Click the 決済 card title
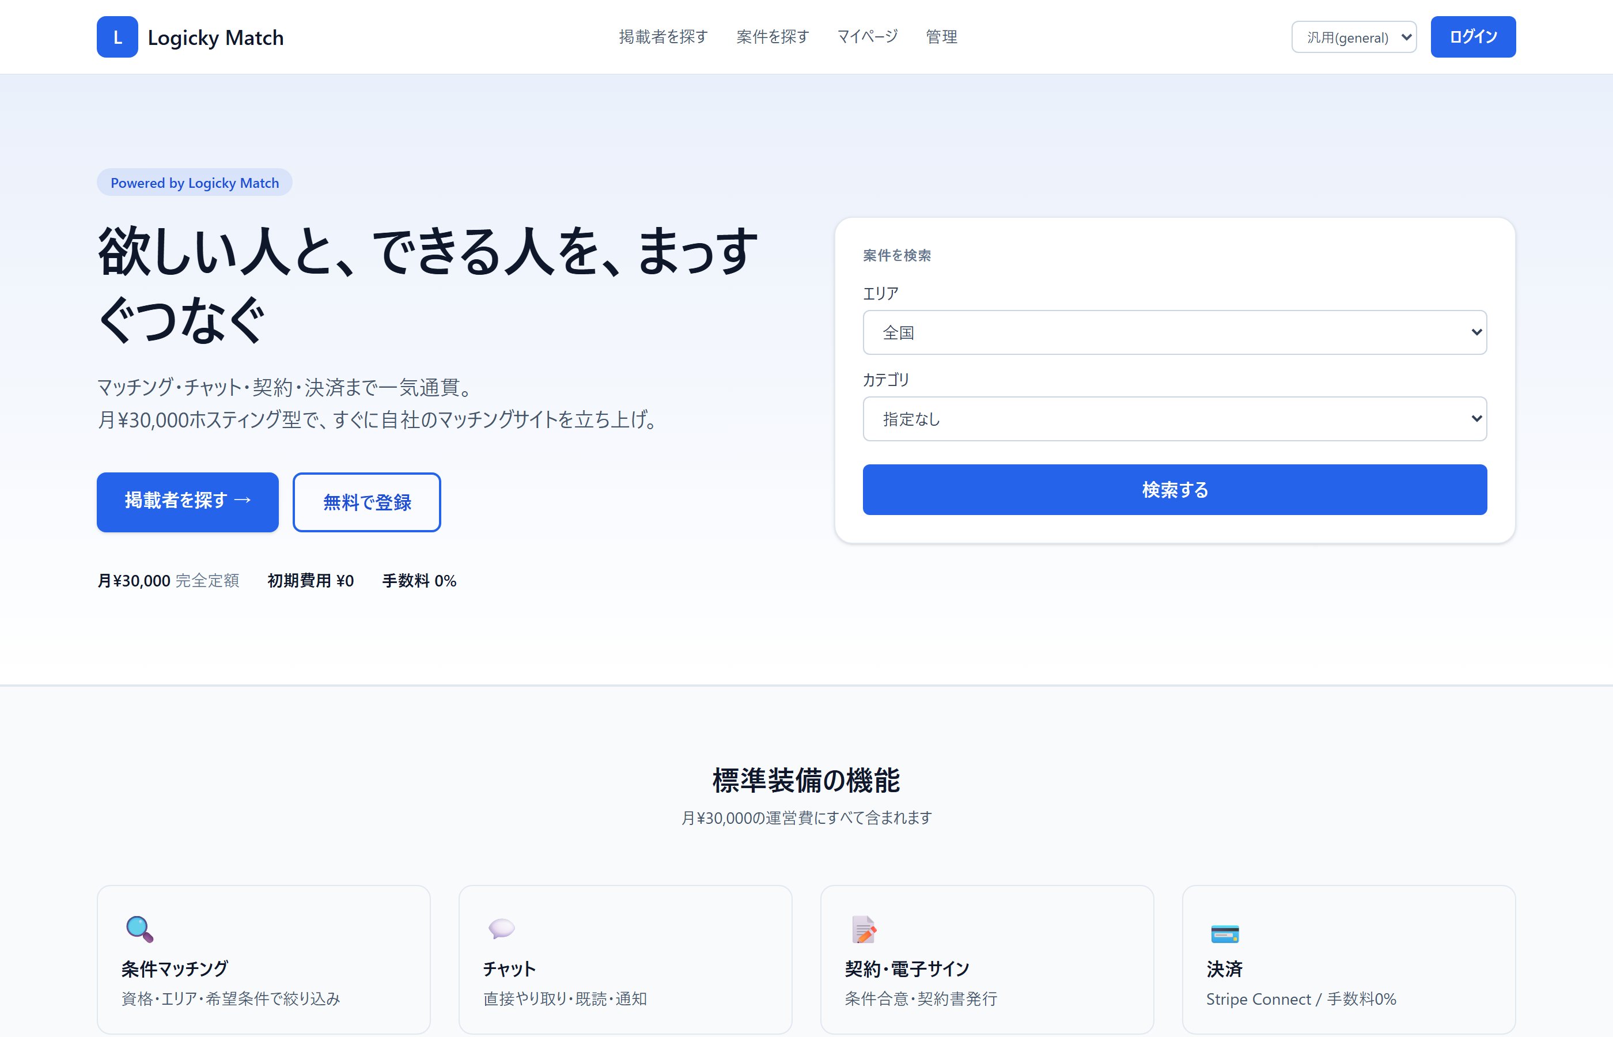The height and width of the screenshot is (1037, 1613). click(x=1224, y=969)
